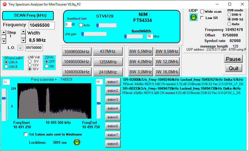Click the green Locktime indicator LED
Viewport: 249px width, 151px height.
(x=77, y=142)
